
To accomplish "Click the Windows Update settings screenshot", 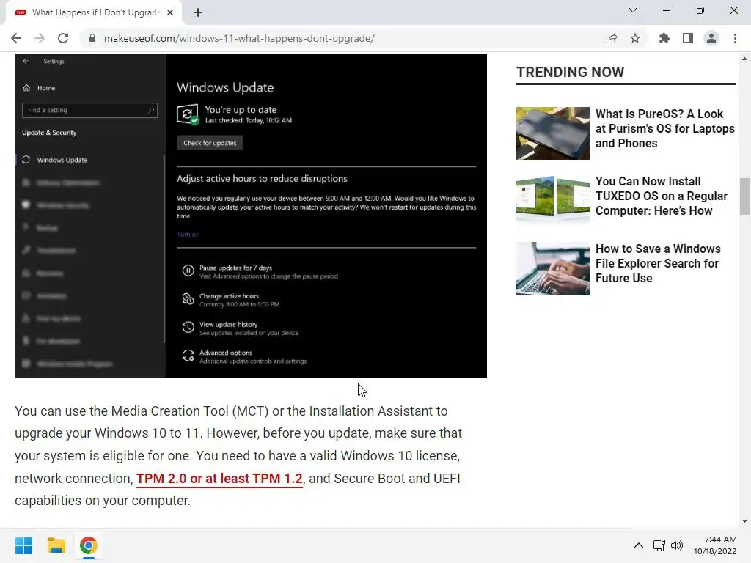I will 251,216.
